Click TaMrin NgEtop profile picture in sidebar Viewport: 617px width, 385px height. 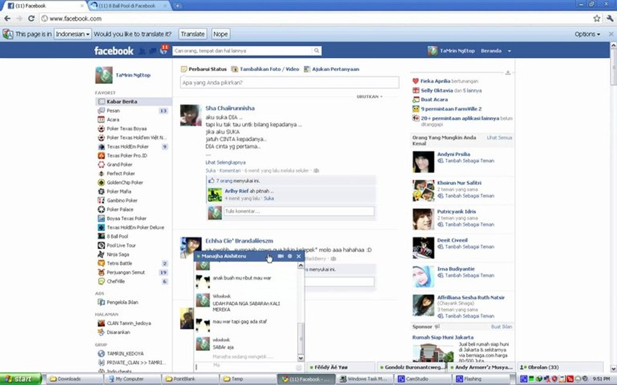pos(104,75)
